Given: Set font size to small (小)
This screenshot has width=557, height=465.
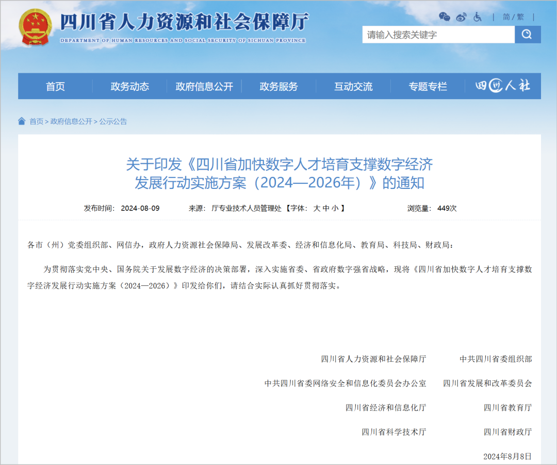Looking at the screenshot, I should click(335, 209).
